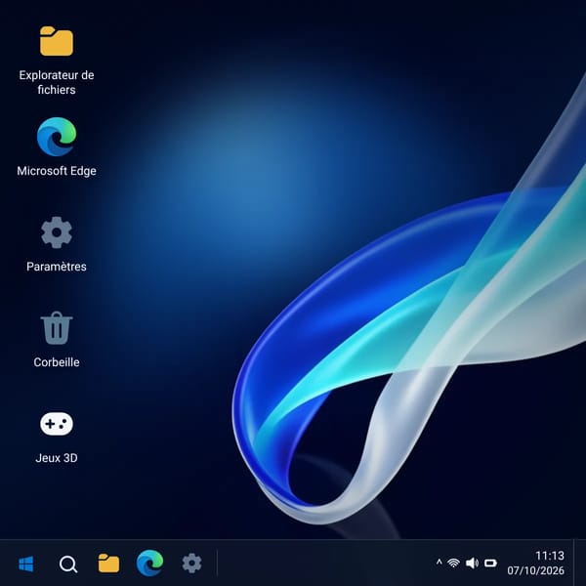Open the Explorateur de fichiers desktop icon
Viewport: 586px width, 586px height.
click(57, 41)
